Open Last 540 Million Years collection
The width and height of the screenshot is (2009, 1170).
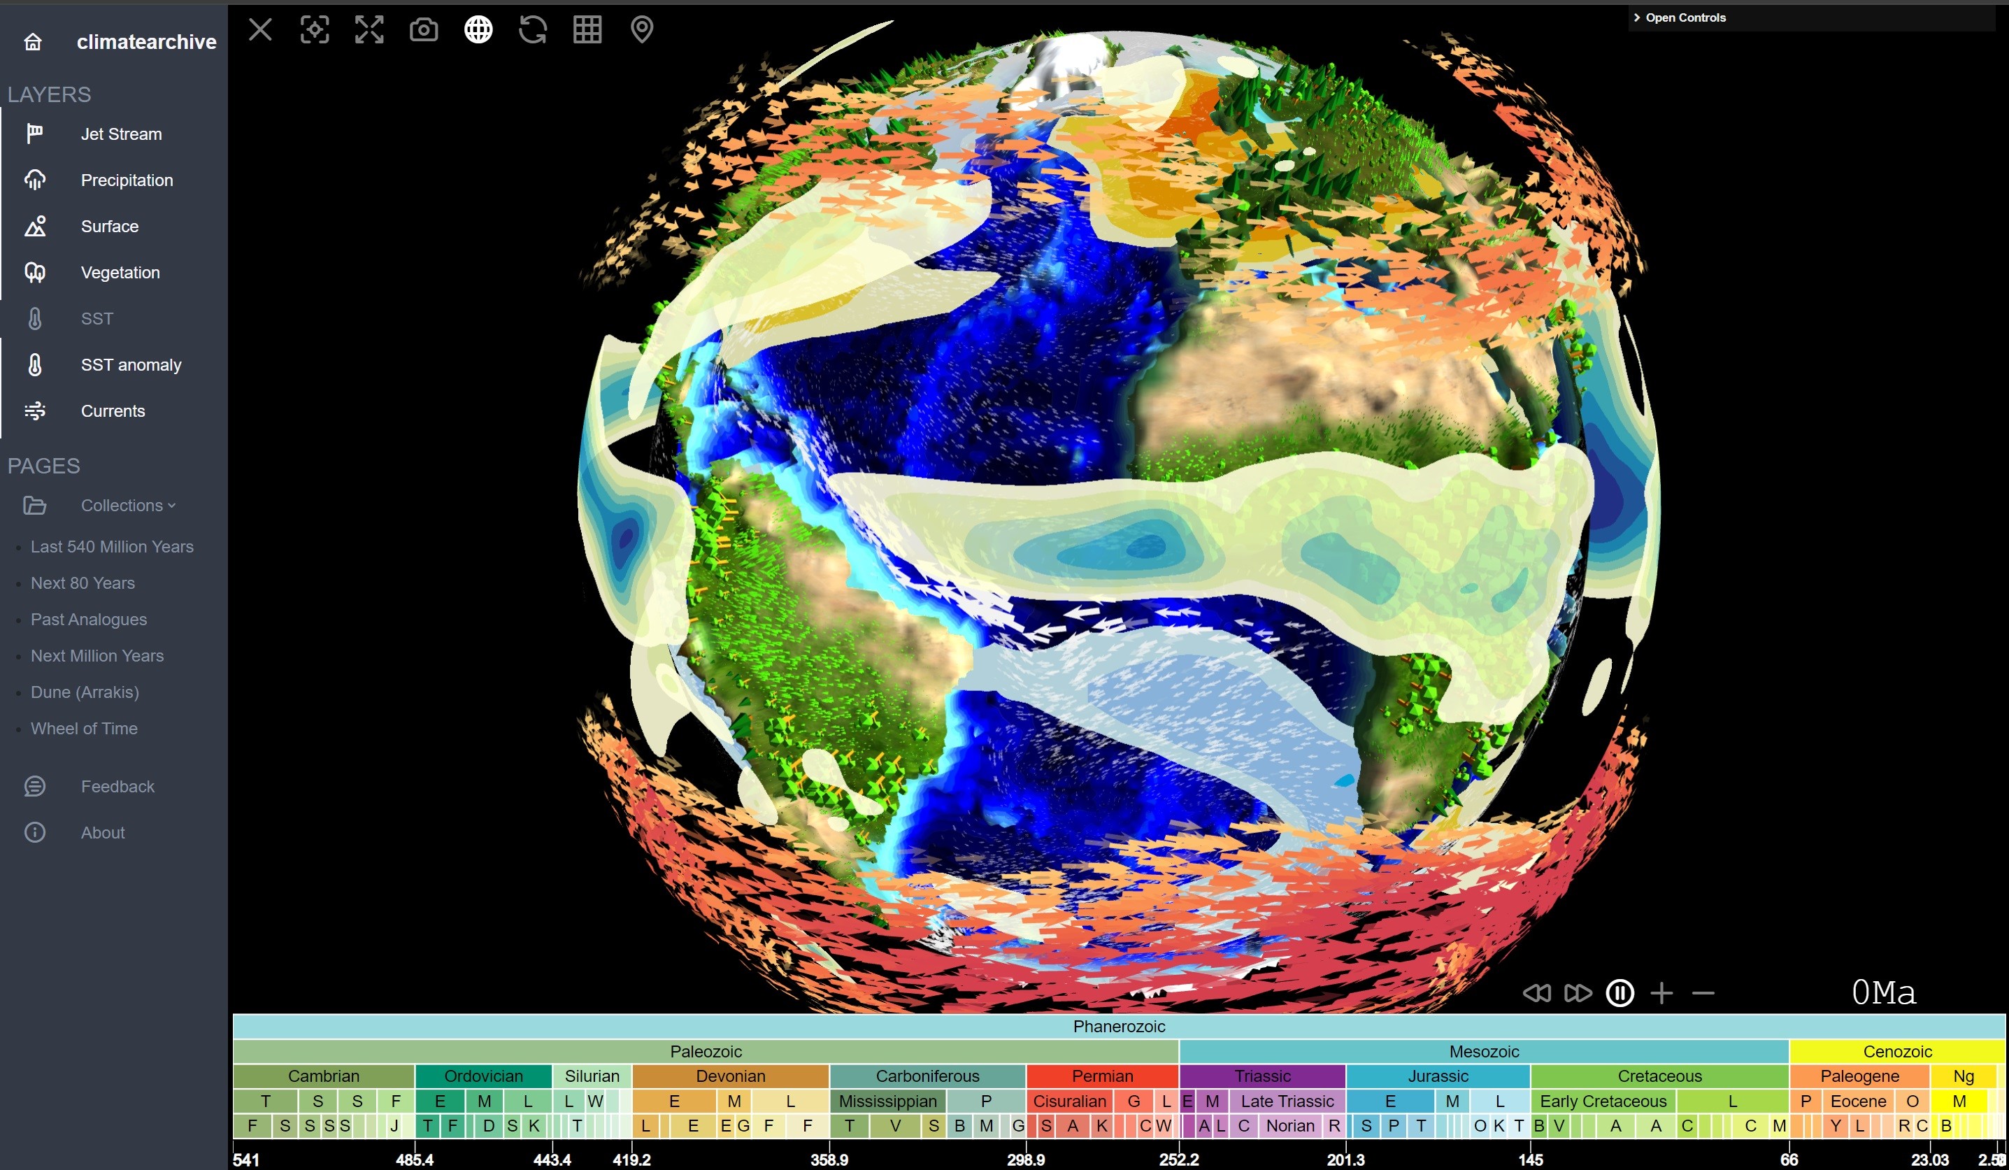click(x=112, y=546)
